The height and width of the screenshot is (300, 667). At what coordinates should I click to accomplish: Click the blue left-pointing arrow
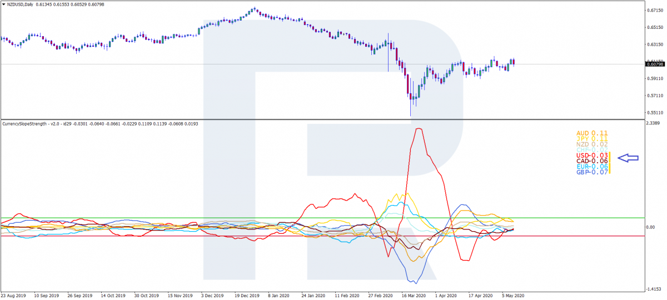coord(628,158)
